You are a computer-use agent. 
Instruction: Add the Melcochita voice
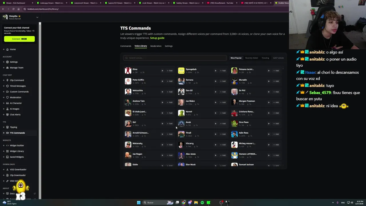click(170, 92)
